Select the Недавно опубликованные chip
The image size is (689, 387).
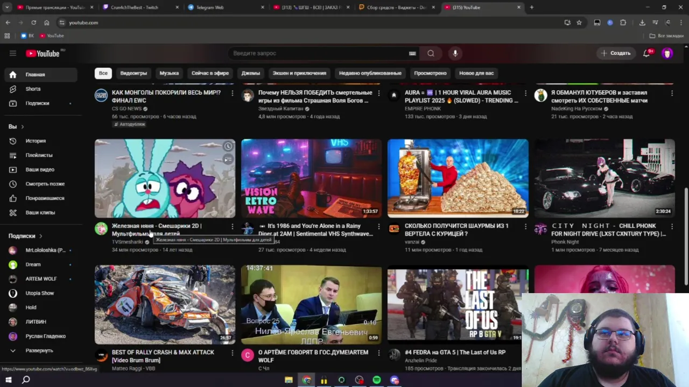[370, 73]
